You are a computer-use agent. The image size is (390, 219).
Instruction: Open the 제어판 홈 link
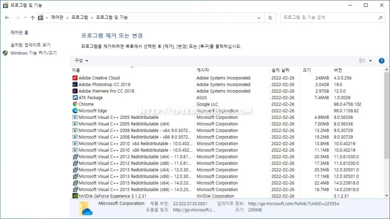tap(19, 33)
